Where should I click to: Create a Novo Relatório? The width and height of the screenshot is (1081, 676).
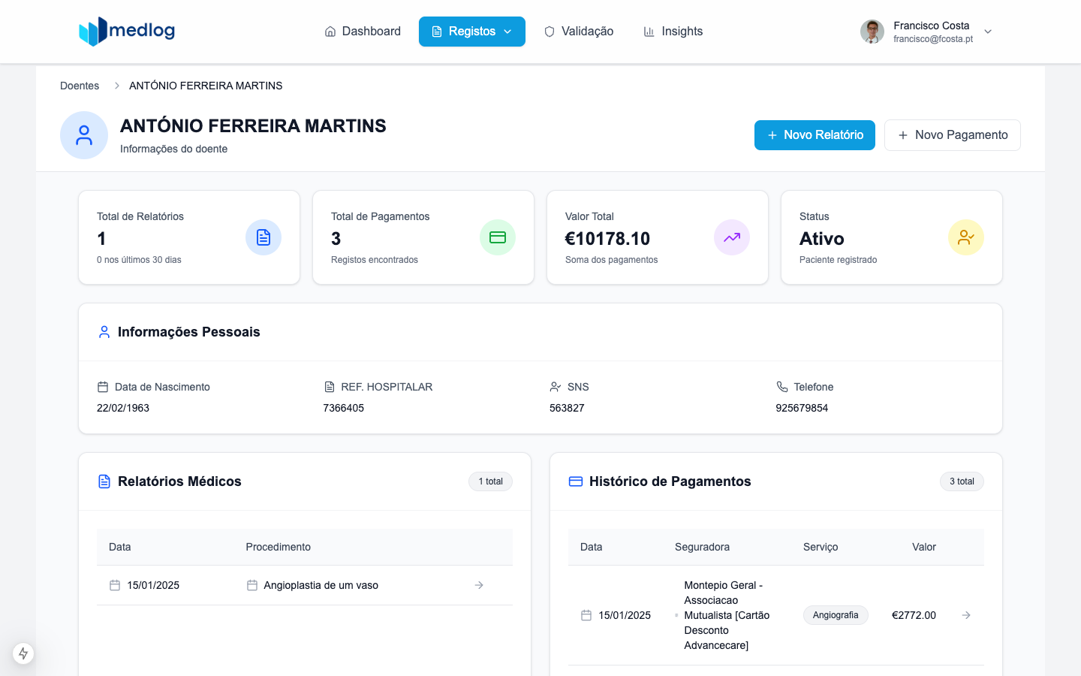[815, 135]
